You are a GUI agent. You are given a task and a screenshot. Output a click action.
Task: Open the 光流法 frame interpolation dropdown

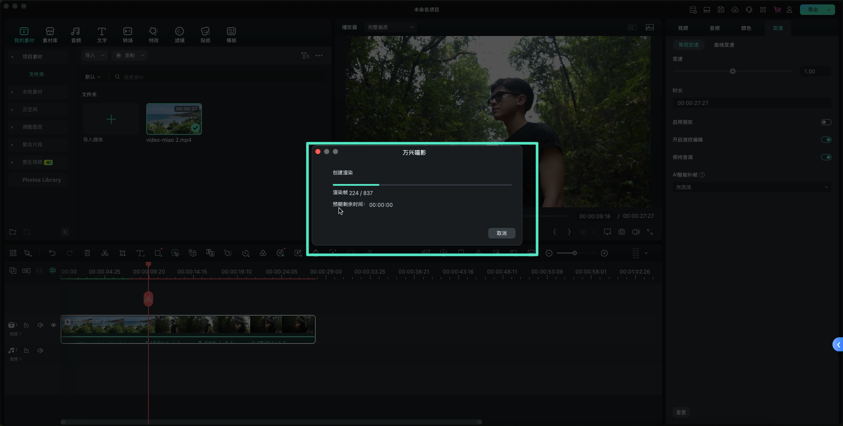(x=752, y=187)
